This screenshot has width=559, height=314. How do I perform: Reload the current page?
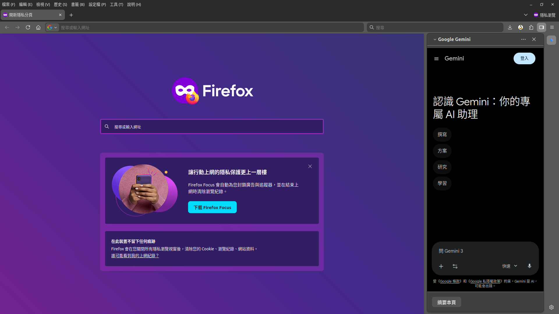pyautogui.click(x=28, y=27)
